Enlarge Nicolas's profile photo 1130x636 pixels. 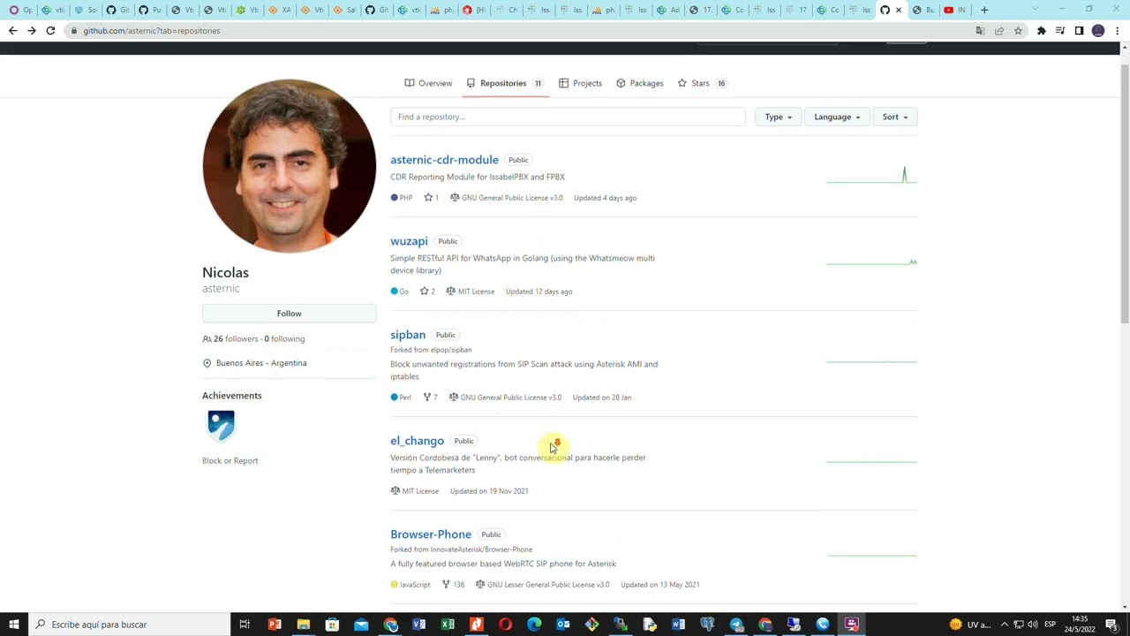point(289,166)
